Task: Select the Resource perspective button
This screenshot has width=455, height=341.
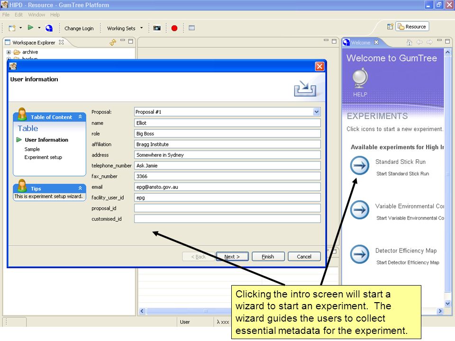Action: 412,27
